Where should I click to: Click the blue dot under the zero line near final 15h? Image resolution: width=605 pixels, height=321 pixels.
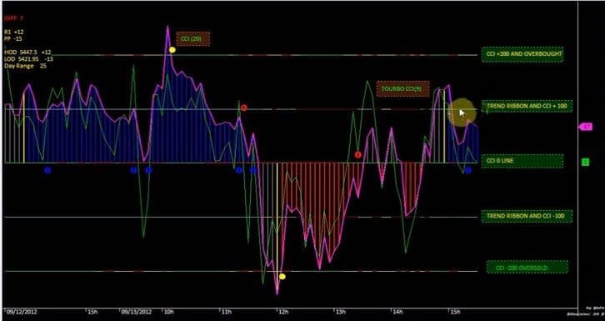click(x=468, y=170)
